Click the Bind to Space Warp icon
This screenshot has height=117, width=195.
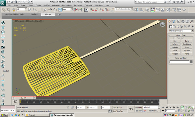(13, 9)
